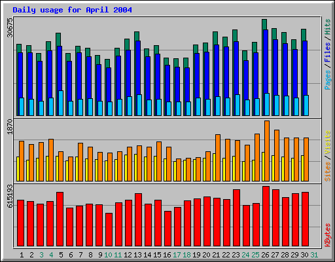Click day label 13 on the x-axis
335x262 pixels.
pyautogui.click(x=137, y=255)
